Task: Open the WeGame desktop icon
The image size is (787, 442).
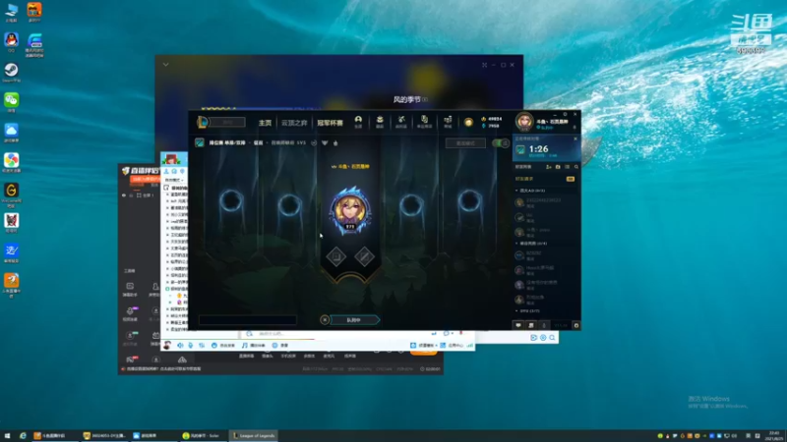Action: [x=11, y=194]
